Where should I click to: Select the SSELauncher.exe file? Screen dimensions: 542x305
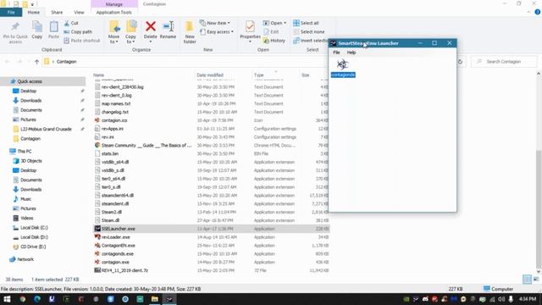pos(211,229)
